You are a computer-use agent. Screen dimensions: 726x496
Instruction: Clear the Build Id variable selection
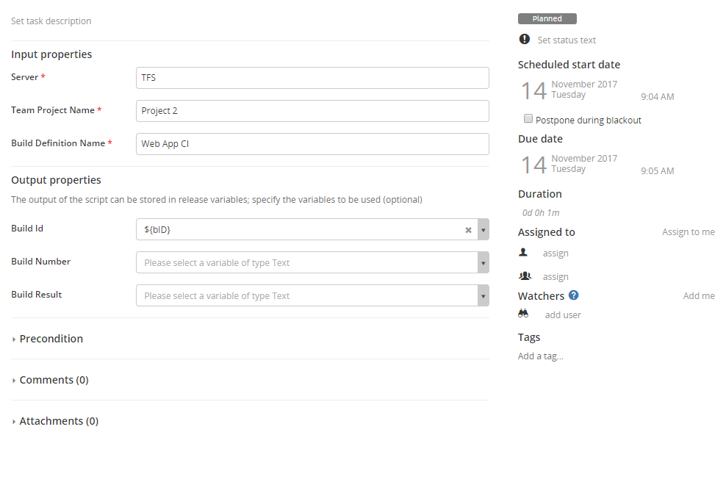(x=468, y=230)
